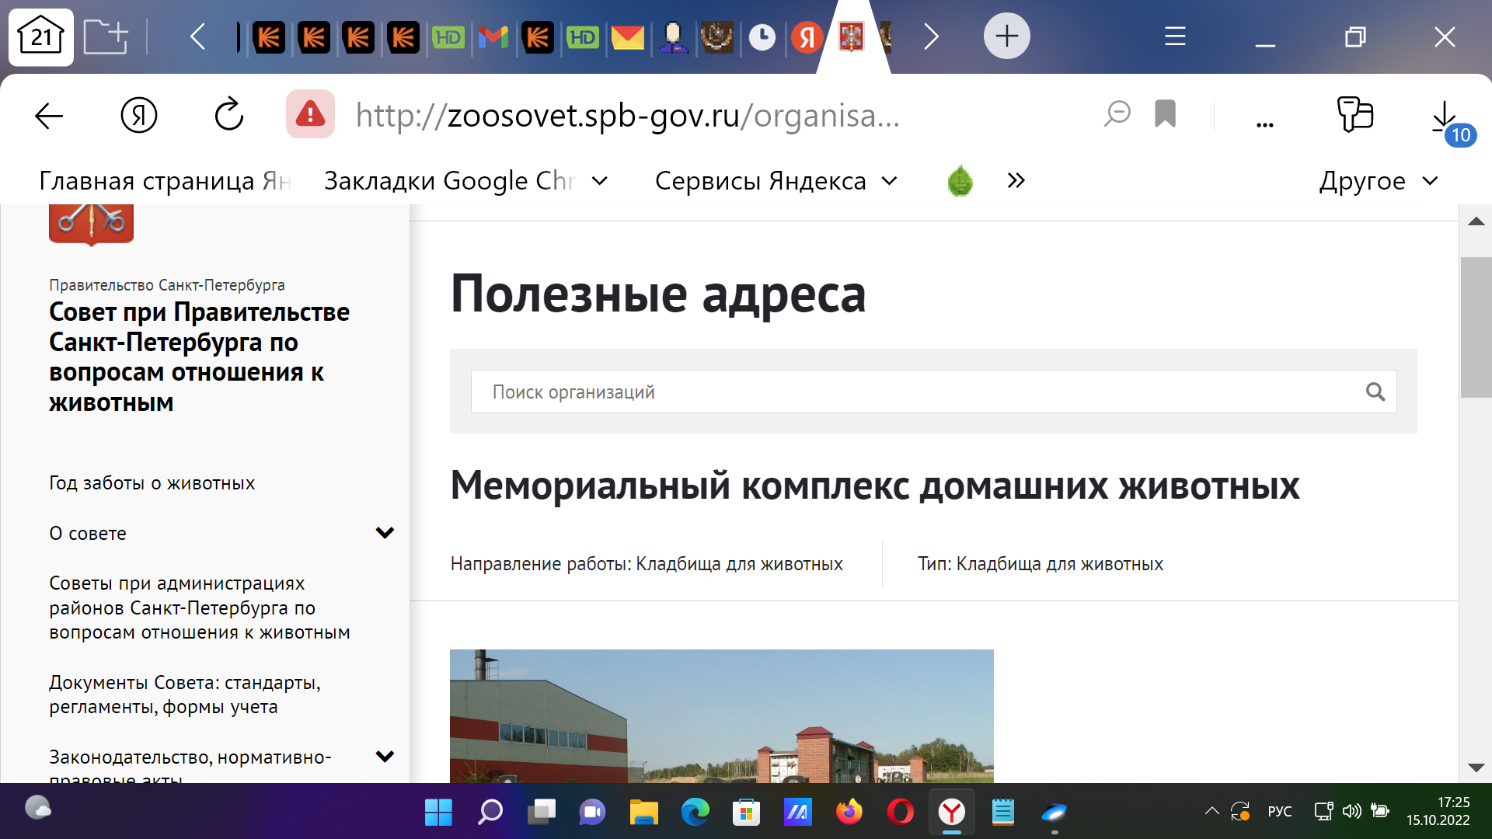Image resolution: width=1492 pixels, height=839 pixels.
Task: Open Microsoft Edge from the taskbar
Action: coord(695,812)
